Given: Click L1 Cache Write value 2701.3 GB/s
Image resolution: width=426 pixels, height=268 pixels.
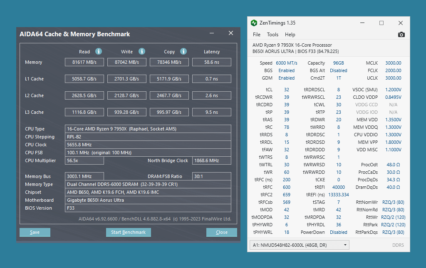Looking at the screenshot, I should [126, 79].
